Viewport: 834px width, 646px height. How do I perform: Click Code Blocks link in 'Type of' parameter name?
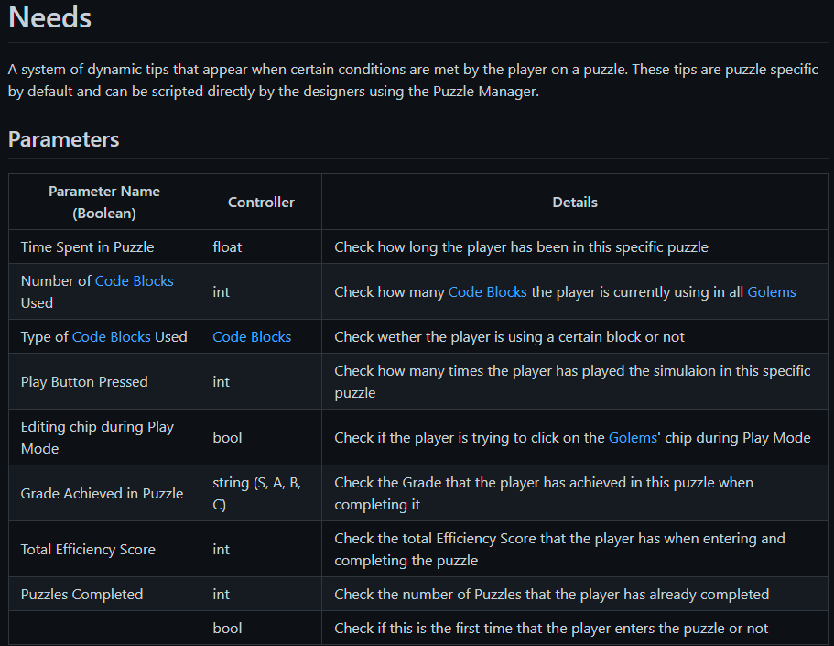111,337
